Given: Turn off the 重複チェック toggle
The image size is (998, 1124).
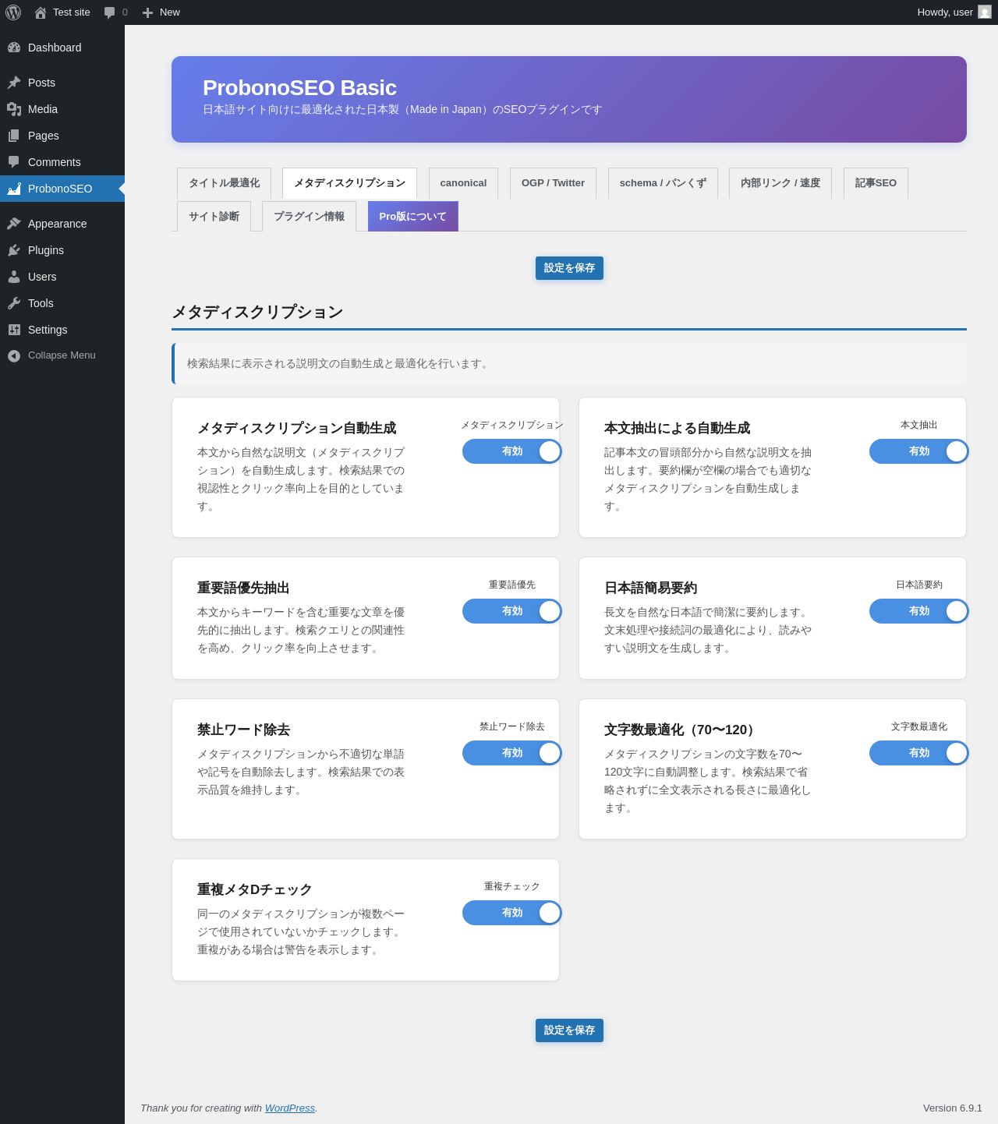Looking at the screenshot, I should click(512, 913).
